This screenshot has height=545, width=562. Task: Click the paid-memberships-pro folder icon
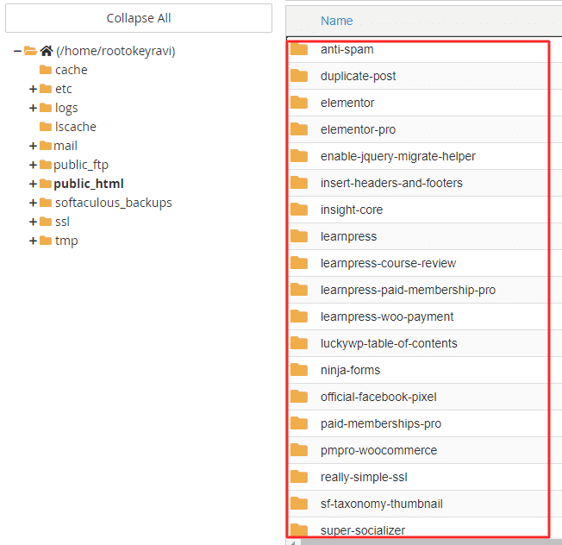299,423
